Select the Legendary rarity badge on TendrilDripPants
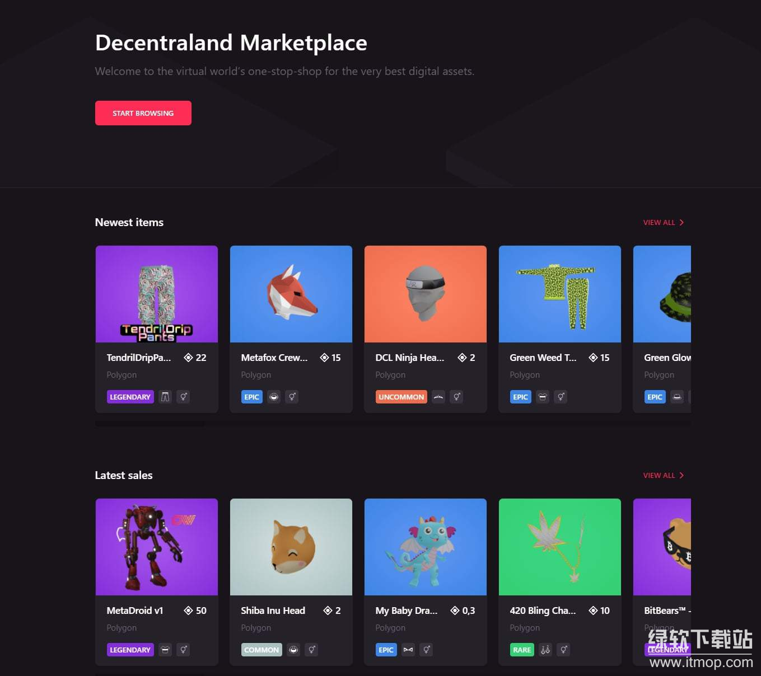Screen dimensions: 761x676 (130, 397)
